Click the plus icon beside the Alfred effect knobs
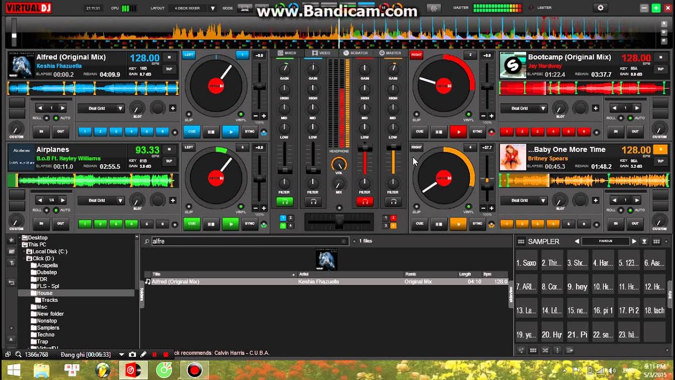Image resolution: width=675 pixels, height=380 pixels. 172,108
